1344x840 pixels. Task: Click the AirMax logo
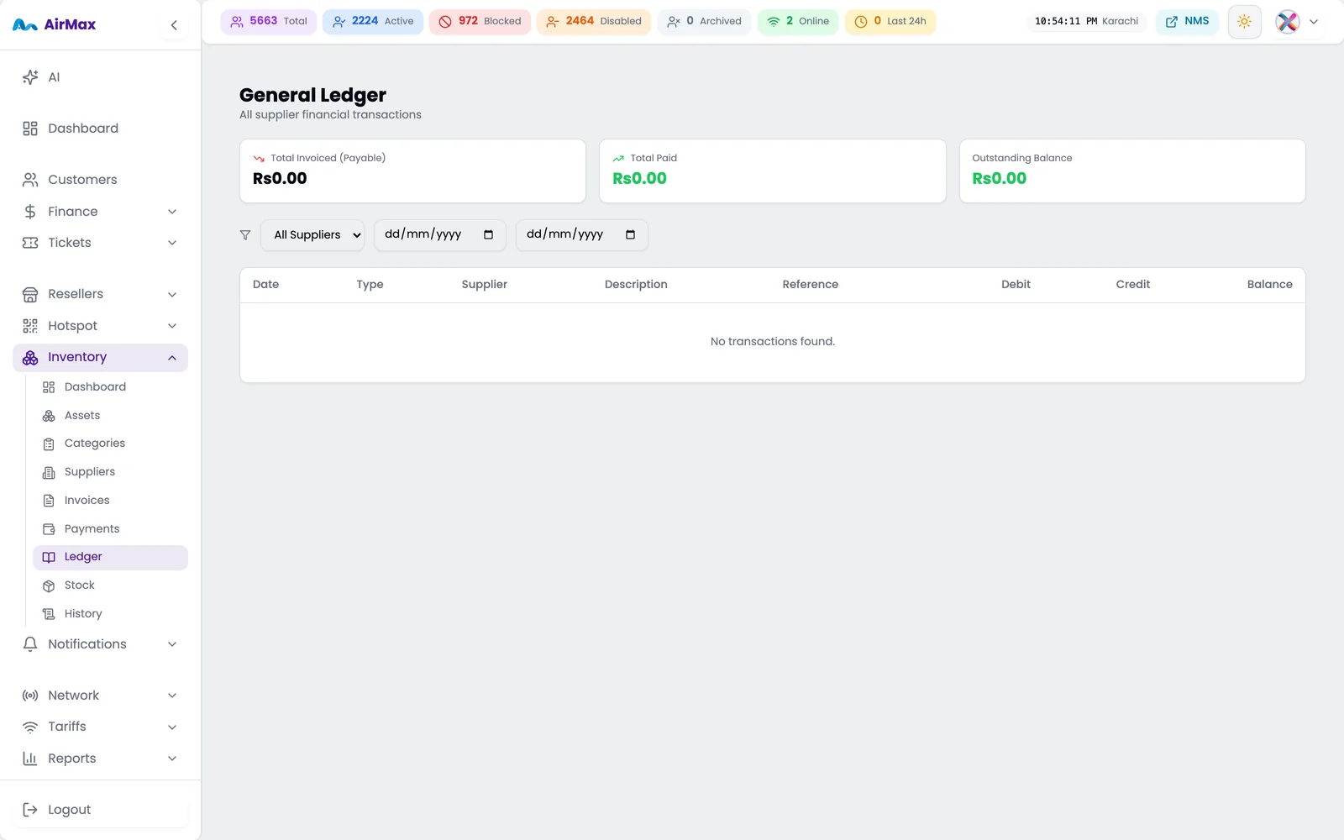pos(55,24)
